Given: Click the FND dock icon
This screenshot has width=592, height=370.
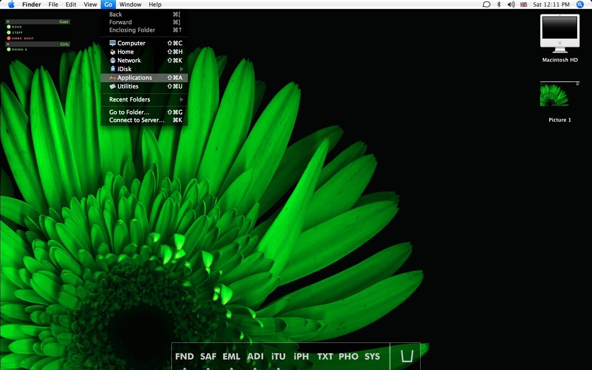Looking at the screenshot, I should (x=184, y=356).
